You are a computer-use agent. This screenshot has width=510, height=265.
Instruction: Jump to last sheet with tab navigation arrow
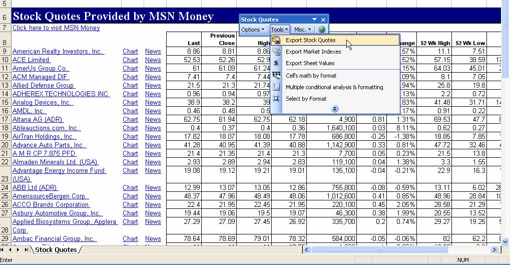(x=26, y=249)
